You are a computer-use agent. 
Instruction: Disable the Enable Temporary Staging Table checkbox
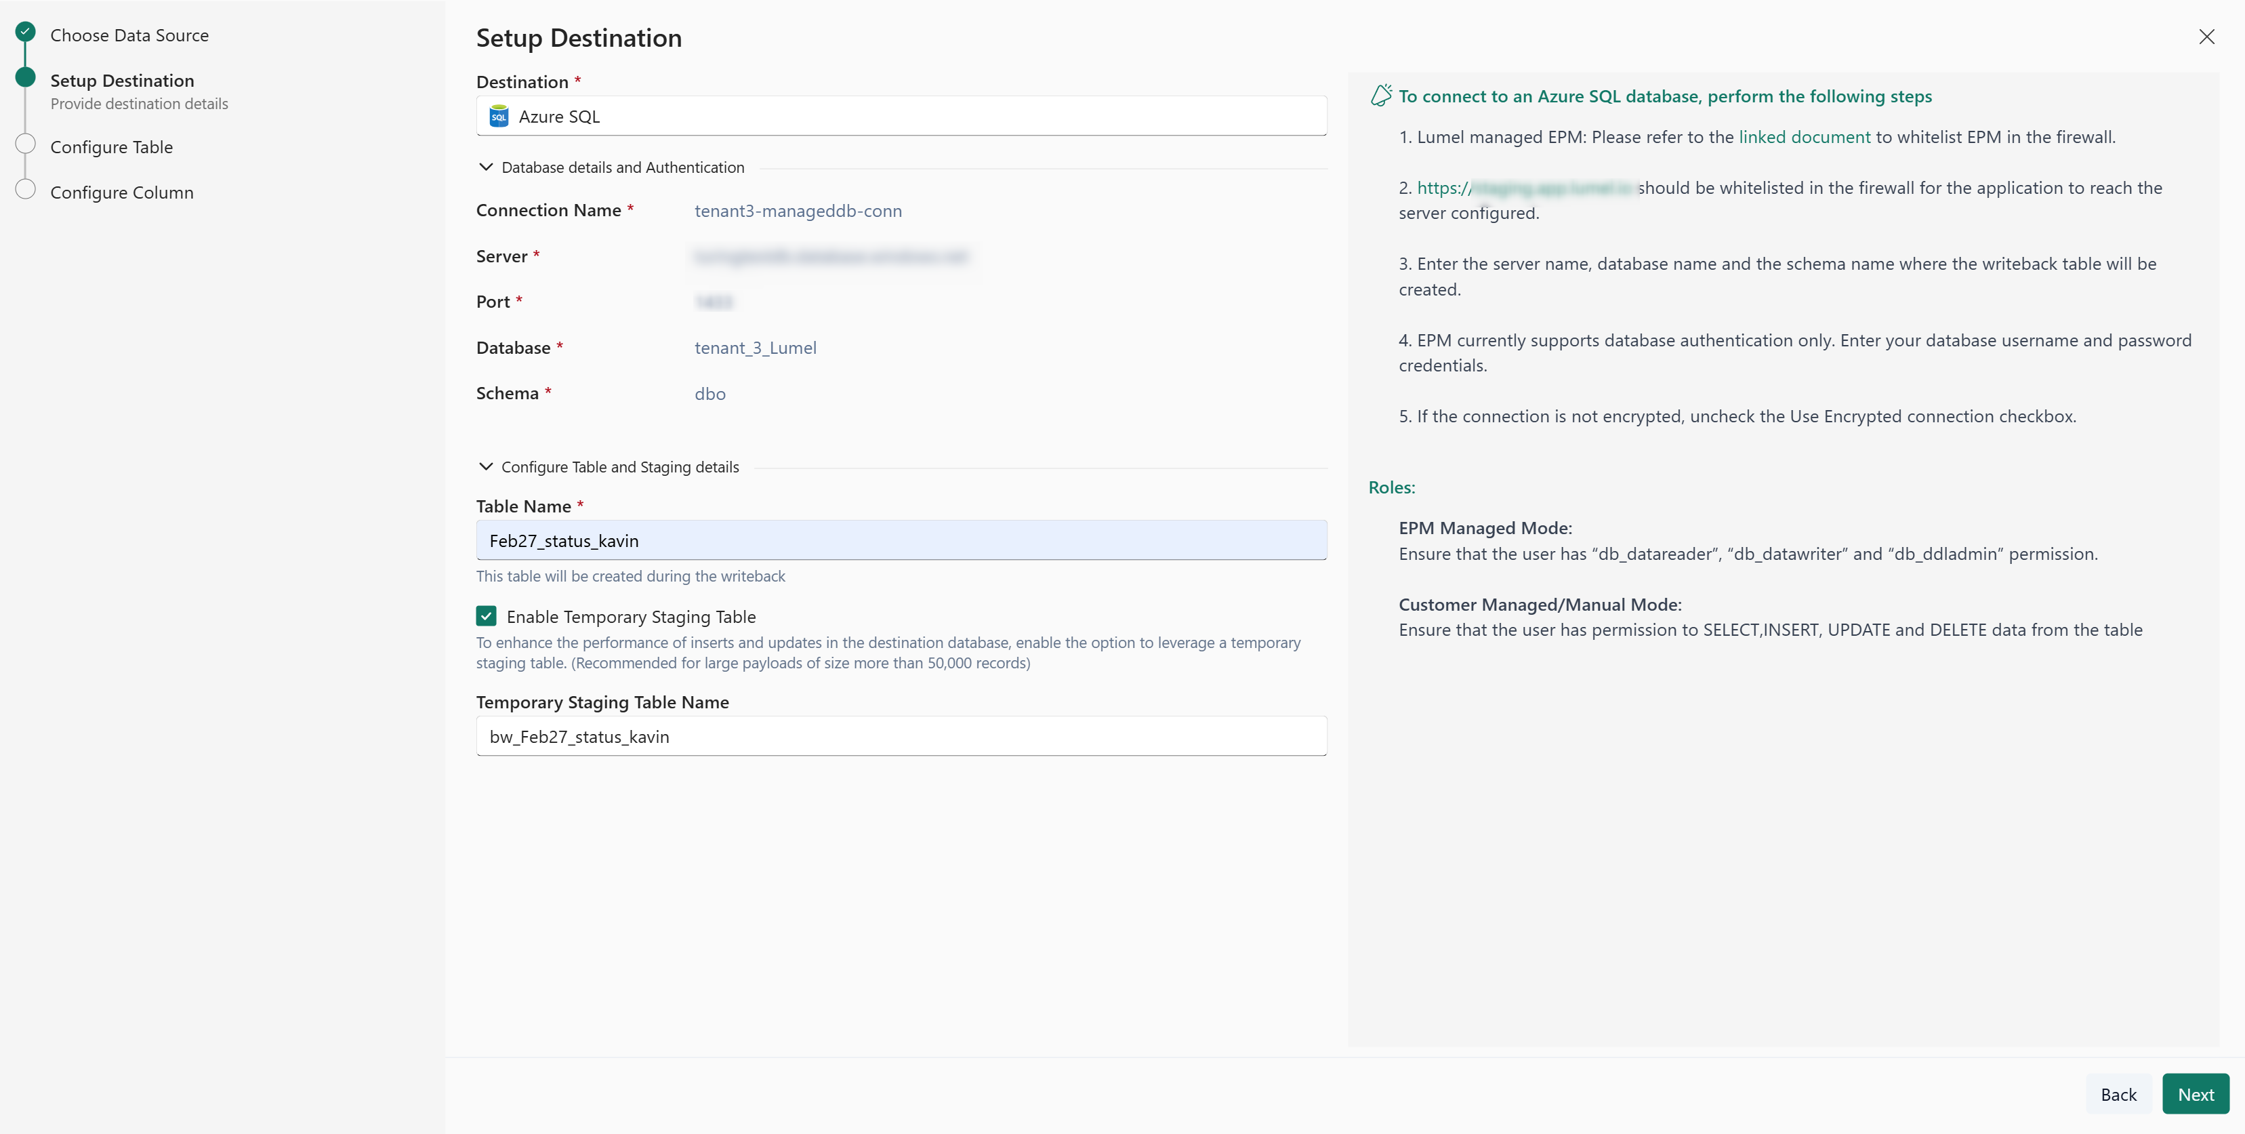[487, 616]
